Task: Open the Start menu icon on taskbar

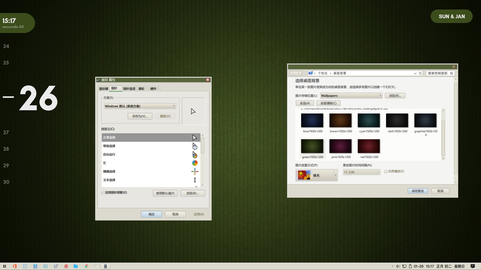Action: tap(5, 266)
